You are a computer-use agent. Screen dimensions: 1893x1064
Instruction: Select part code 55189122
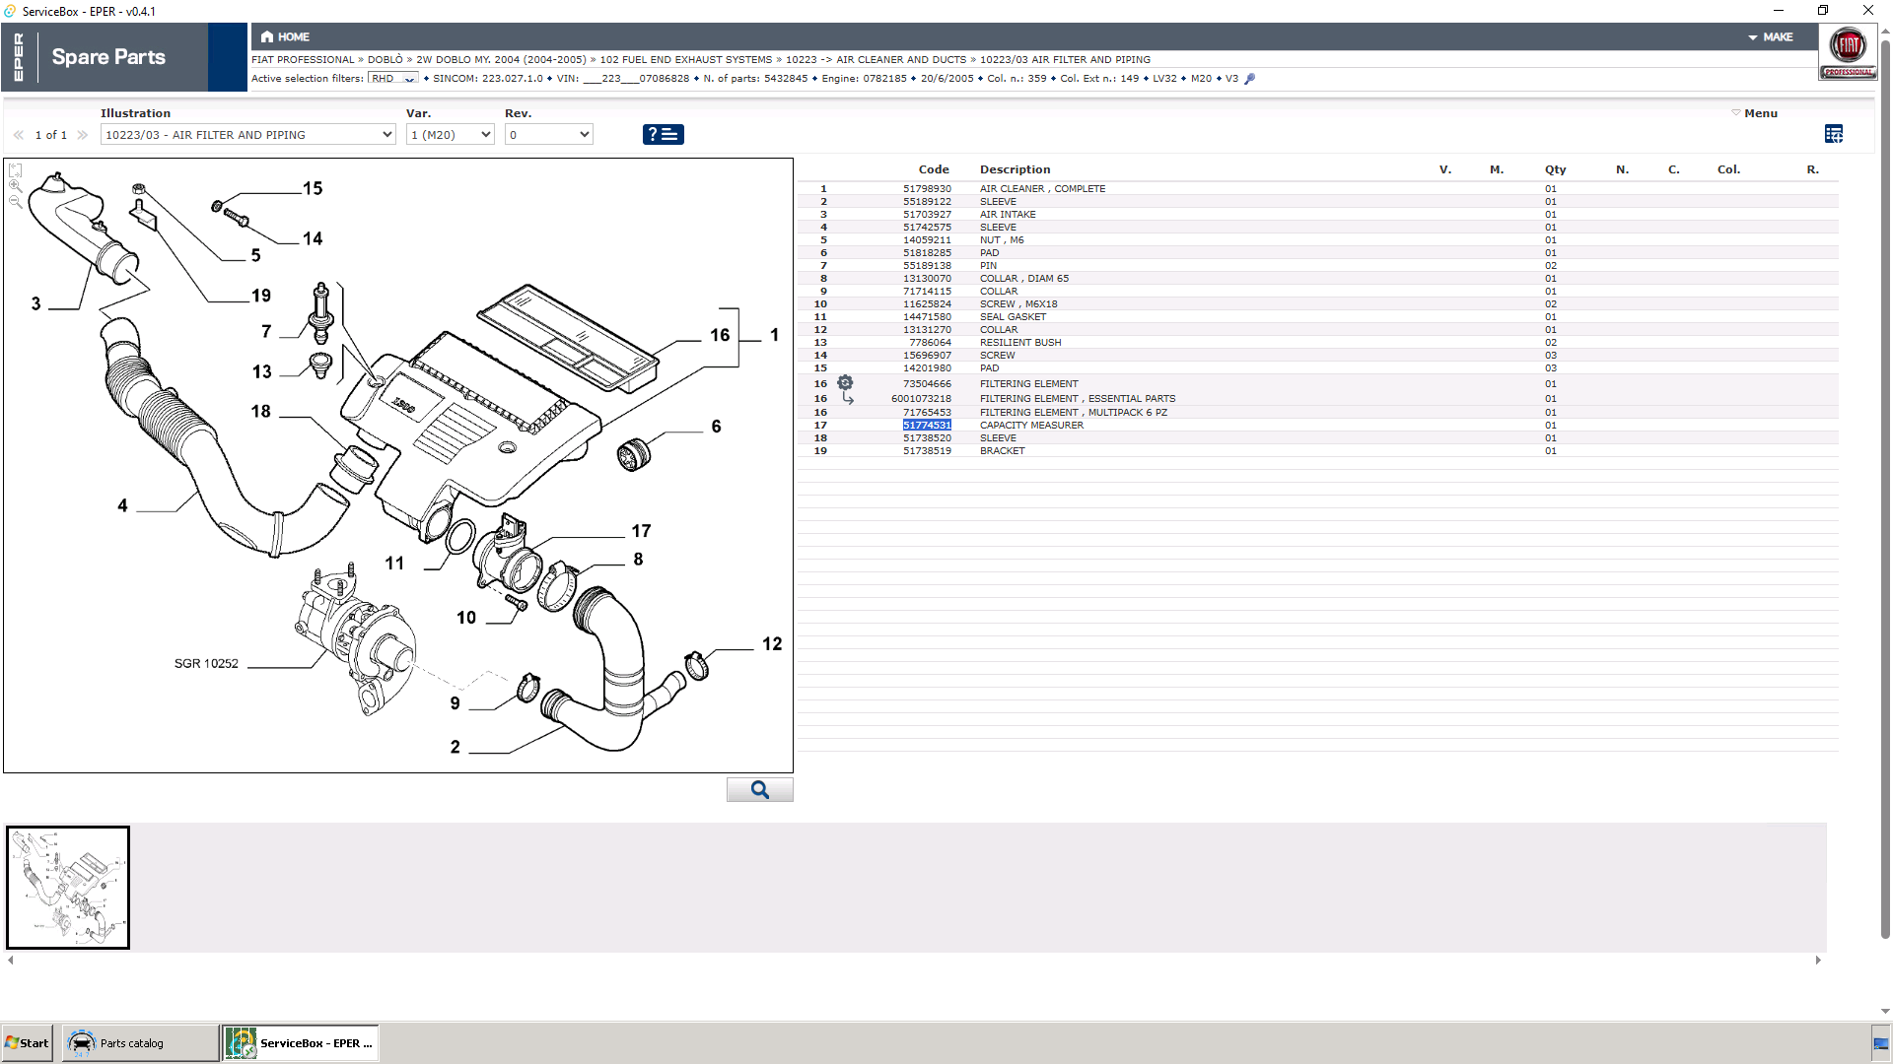tap(927, 202)
